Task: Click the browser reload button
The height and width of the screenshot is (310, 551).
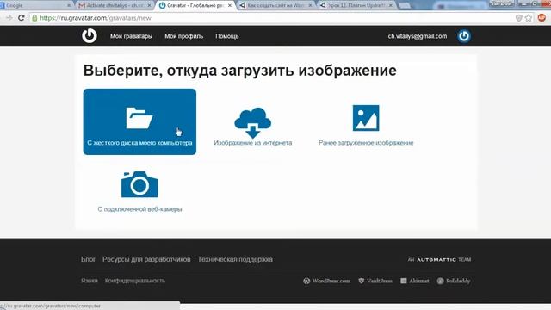Action: pos(21,18)
